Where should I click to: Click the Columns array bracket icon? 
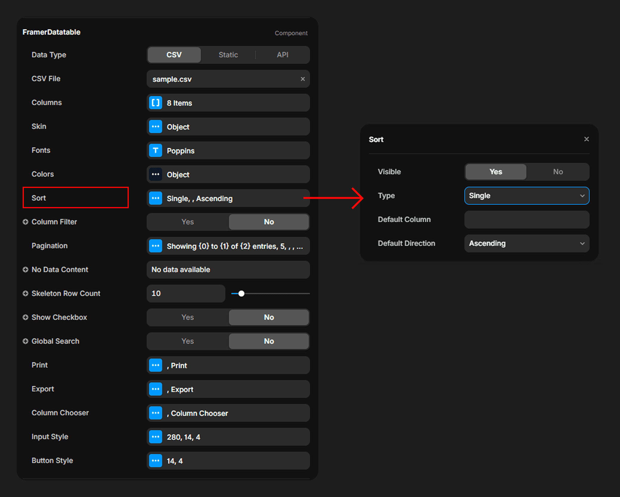[x=155, y=103]
